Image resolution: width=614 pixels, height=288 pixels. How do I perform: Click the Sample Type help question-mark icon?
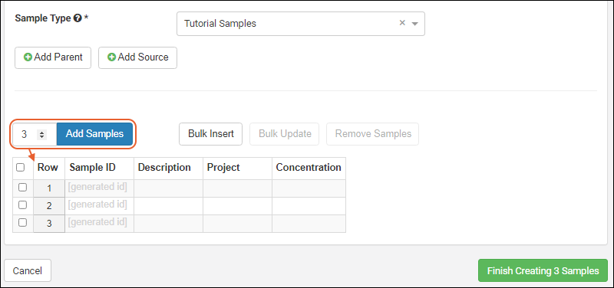click(x=78, y=18)
